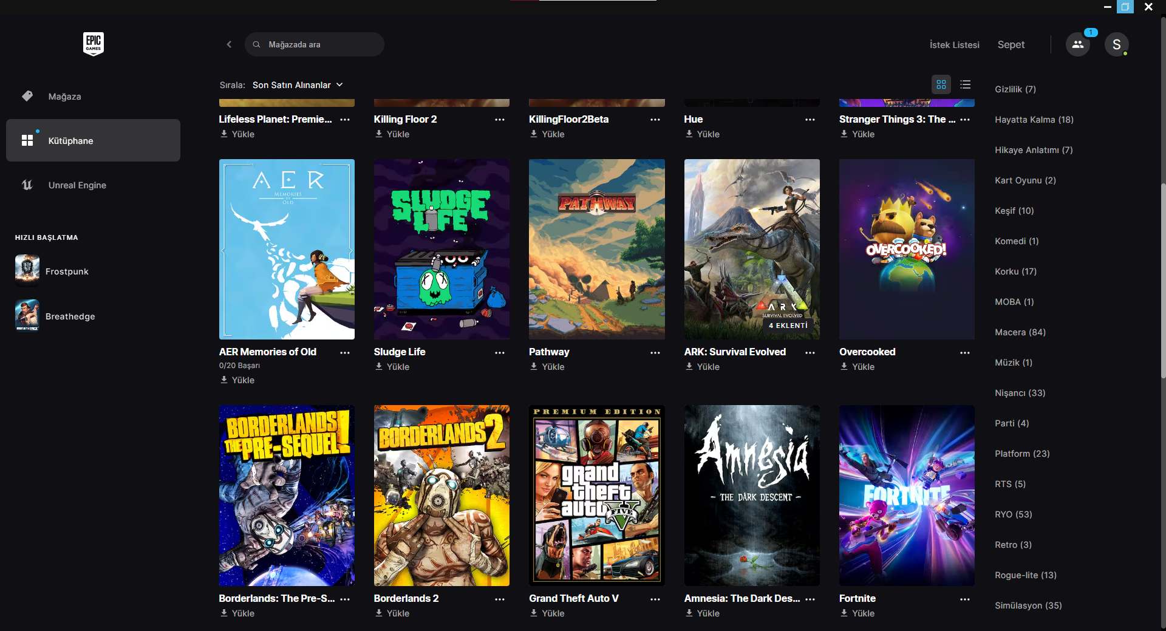Filter by Platform (23) genre
Image resolution: width=1166 pixels, height=631 pixels.
click(x=1022, y=454)
